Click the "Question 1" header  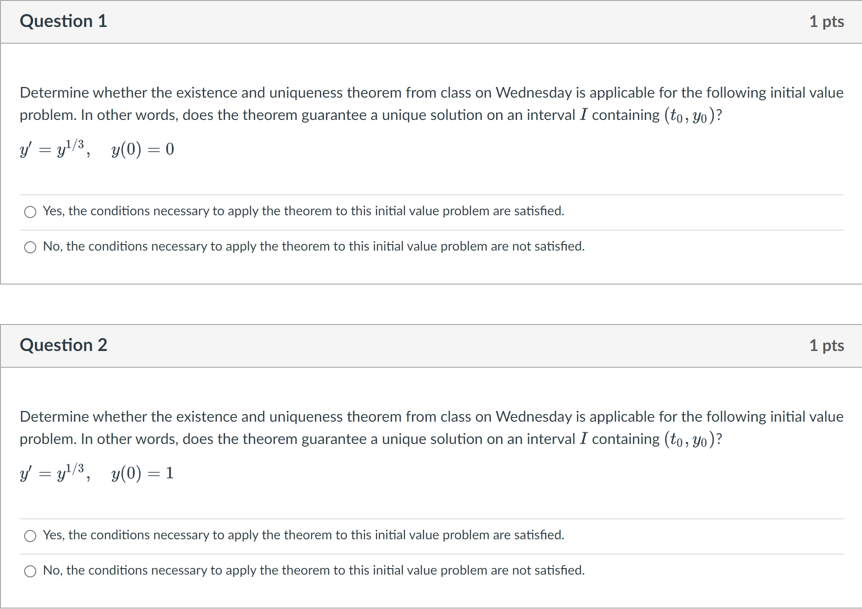pos(63,21)
